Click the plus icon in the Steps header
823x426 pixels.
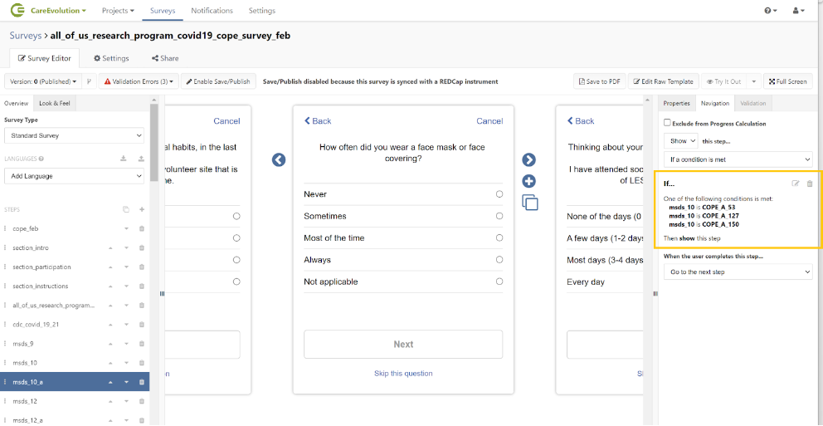(142, 209)
